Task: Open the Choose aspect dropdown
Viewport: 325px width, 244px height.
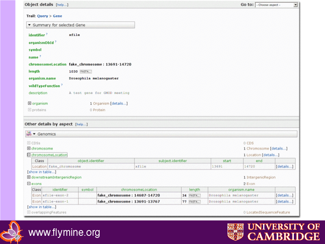Action: 276,5
